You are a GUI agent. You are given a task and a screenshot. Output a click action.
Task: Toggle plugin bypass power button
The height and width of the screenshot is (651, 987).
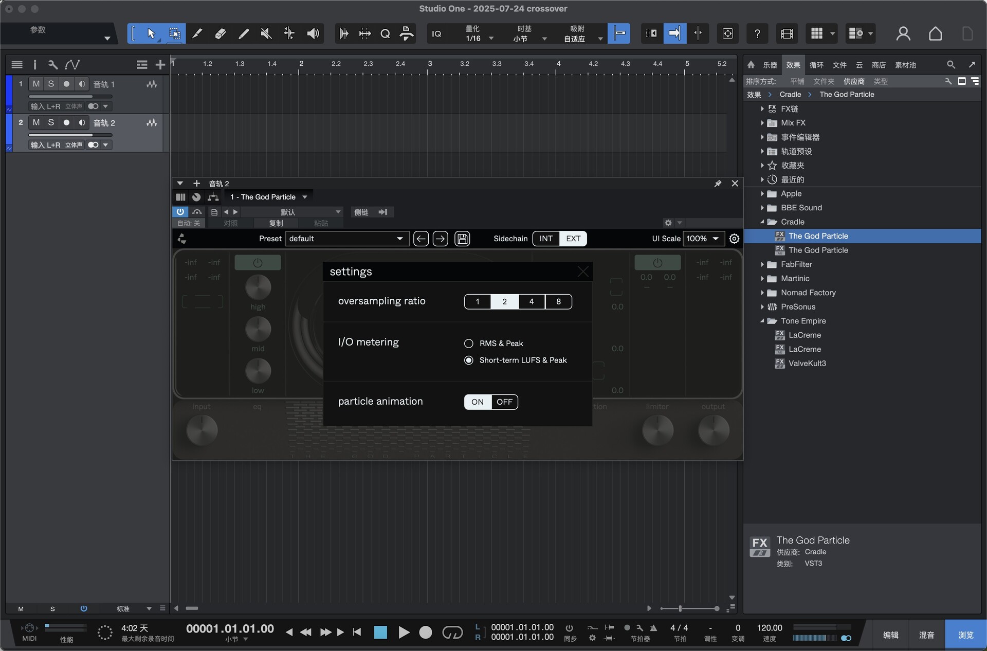point(180,212)
